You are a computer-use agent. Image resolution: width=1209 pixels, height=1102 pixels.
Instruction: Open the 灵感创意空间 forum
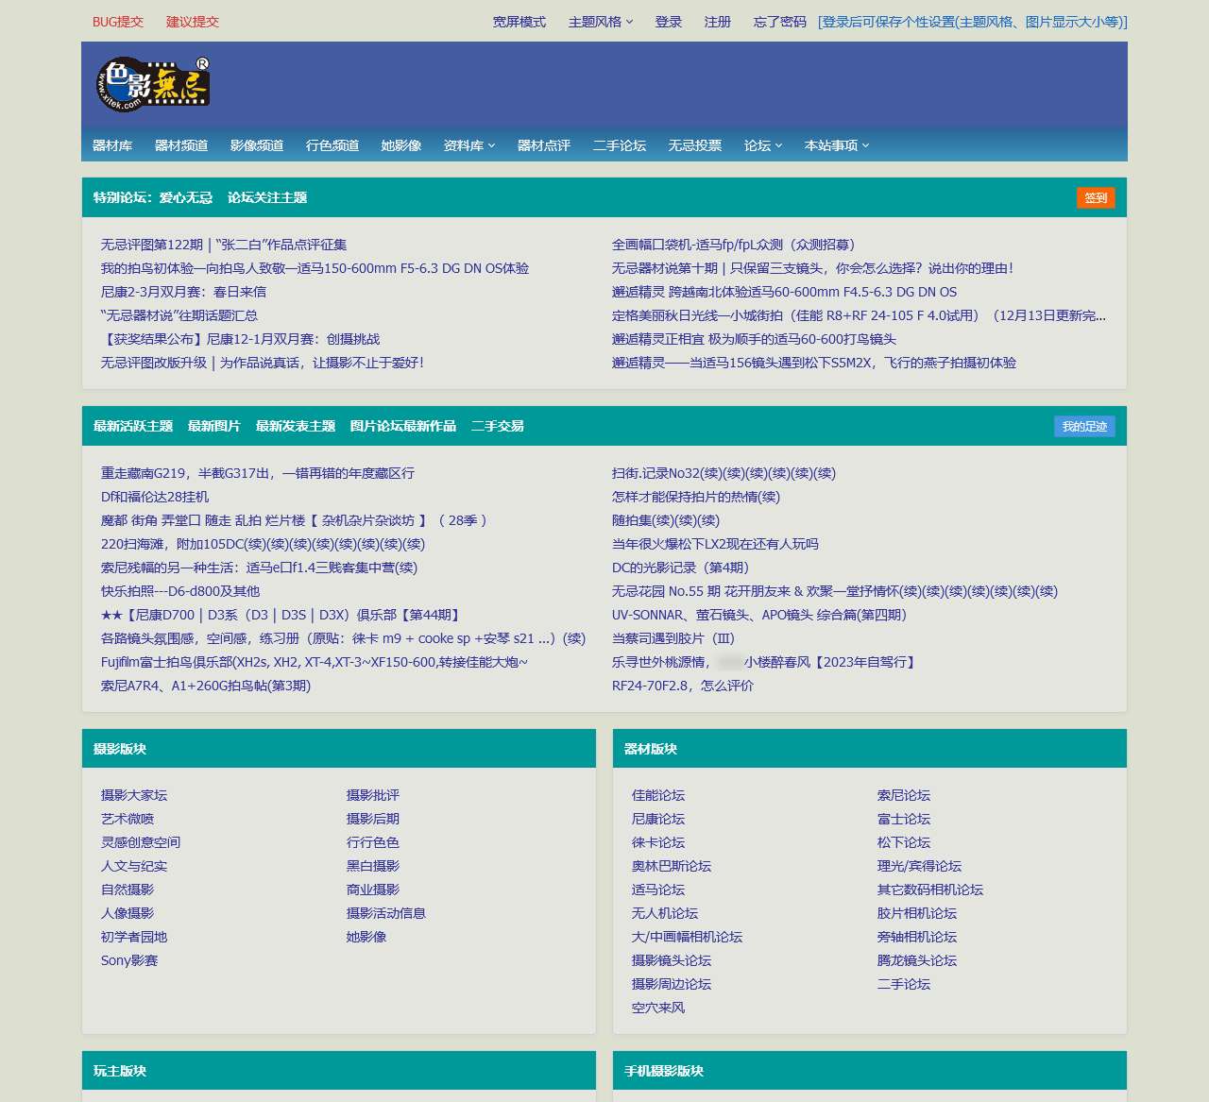point(141,842)
